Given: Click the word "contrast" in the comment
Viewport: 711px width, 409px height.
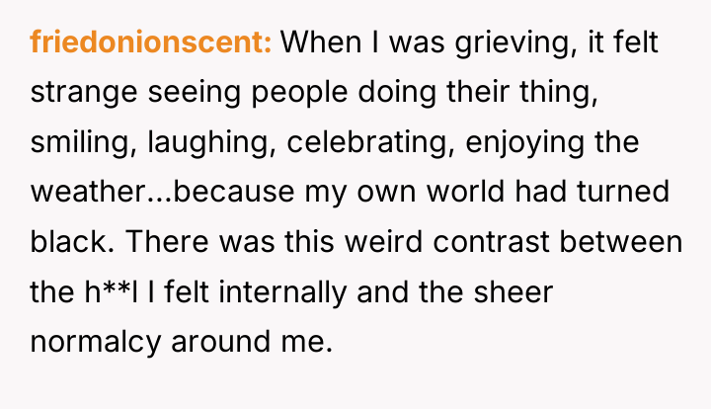Looking at the screenshot, I should 491,242.
